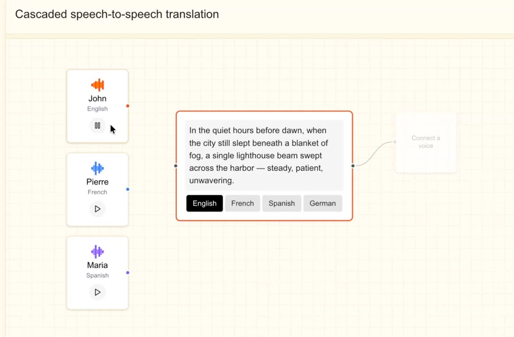Click the connection dot on Maria's card

pyautogui.click(x=128, y=272)
